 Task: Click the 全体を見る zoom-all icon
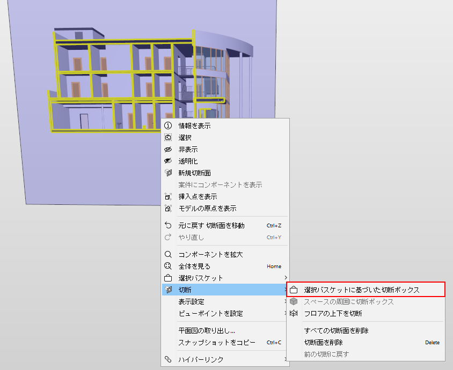168,266
